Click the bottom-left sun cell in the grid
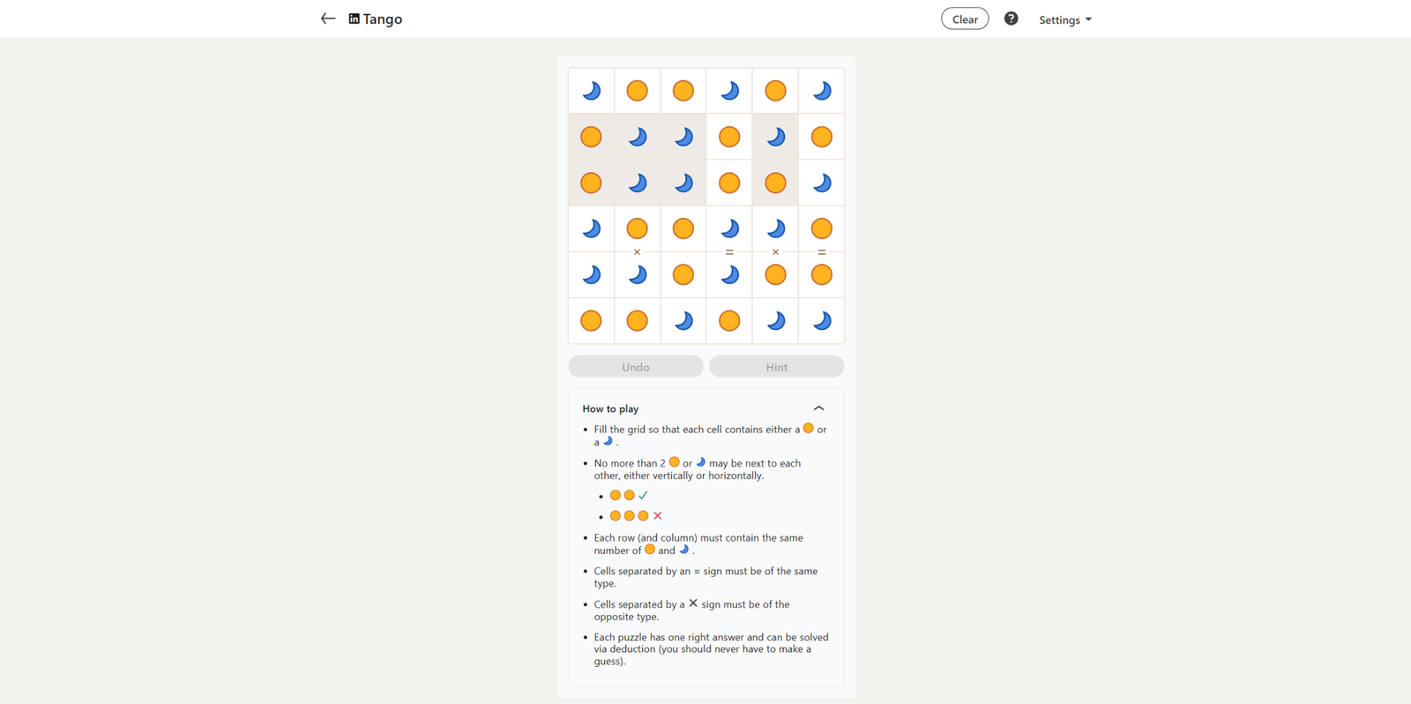1411x704 pixels. tap(591, 321)
